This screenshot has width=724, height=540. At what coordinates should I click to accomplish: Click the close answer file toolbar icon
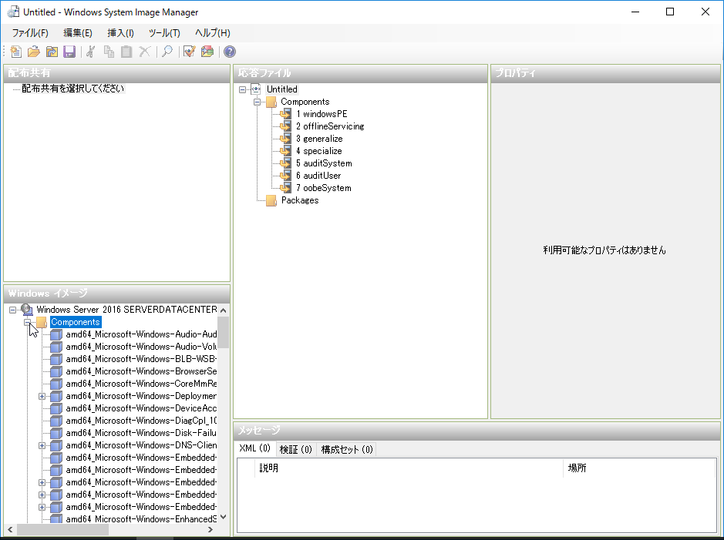[x=52, y=52]
